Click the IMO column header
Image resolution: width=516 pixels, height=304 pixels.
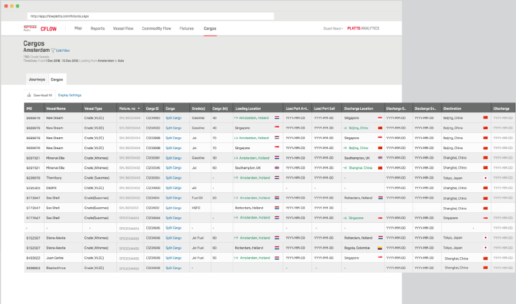(34, 109)
